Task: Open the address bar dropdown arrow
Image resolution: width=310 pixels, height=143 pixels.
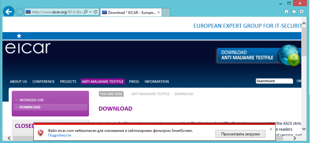Action: pyautogui.click(x=91, y=12)
